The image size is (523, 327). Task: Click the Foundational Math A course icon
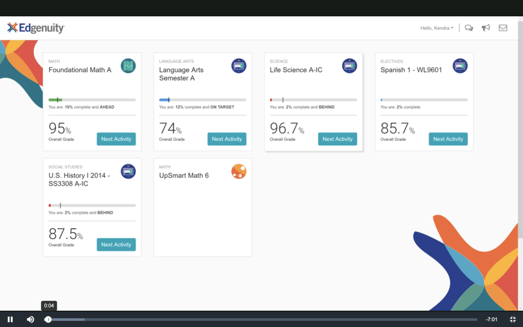click(128, 66)
